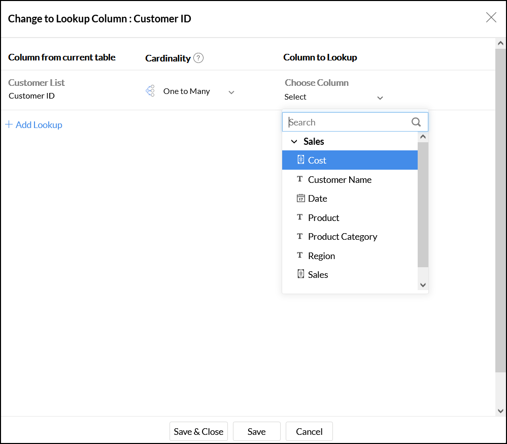Image resolution: width=507 pixels, height=444 pixels.
Task: Click the calendar icon beside Date
Action: click(300, 198)
